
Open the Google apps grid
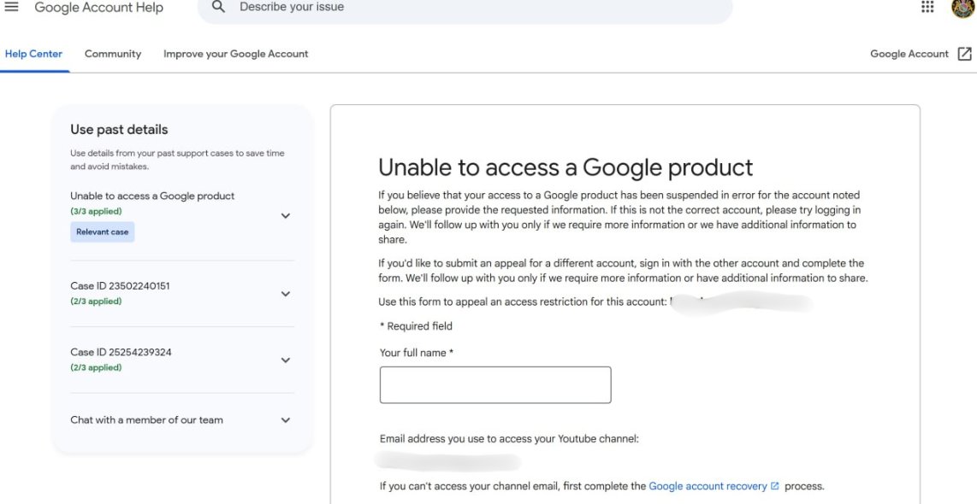pos(927,7)
